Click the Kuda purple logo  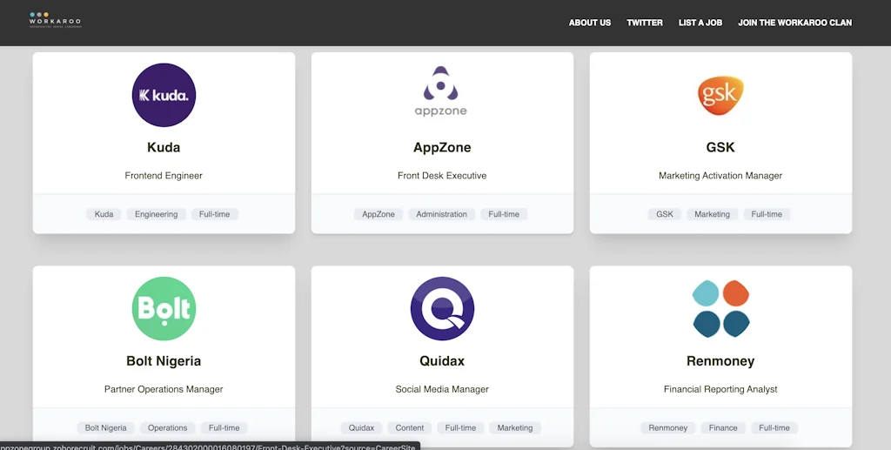pyautogui.click(x=164, y=95)
